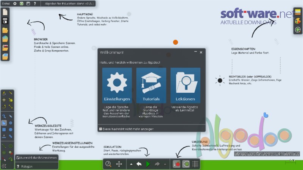
Task: Expand the redo history arrow
Action: pos(165,164)
